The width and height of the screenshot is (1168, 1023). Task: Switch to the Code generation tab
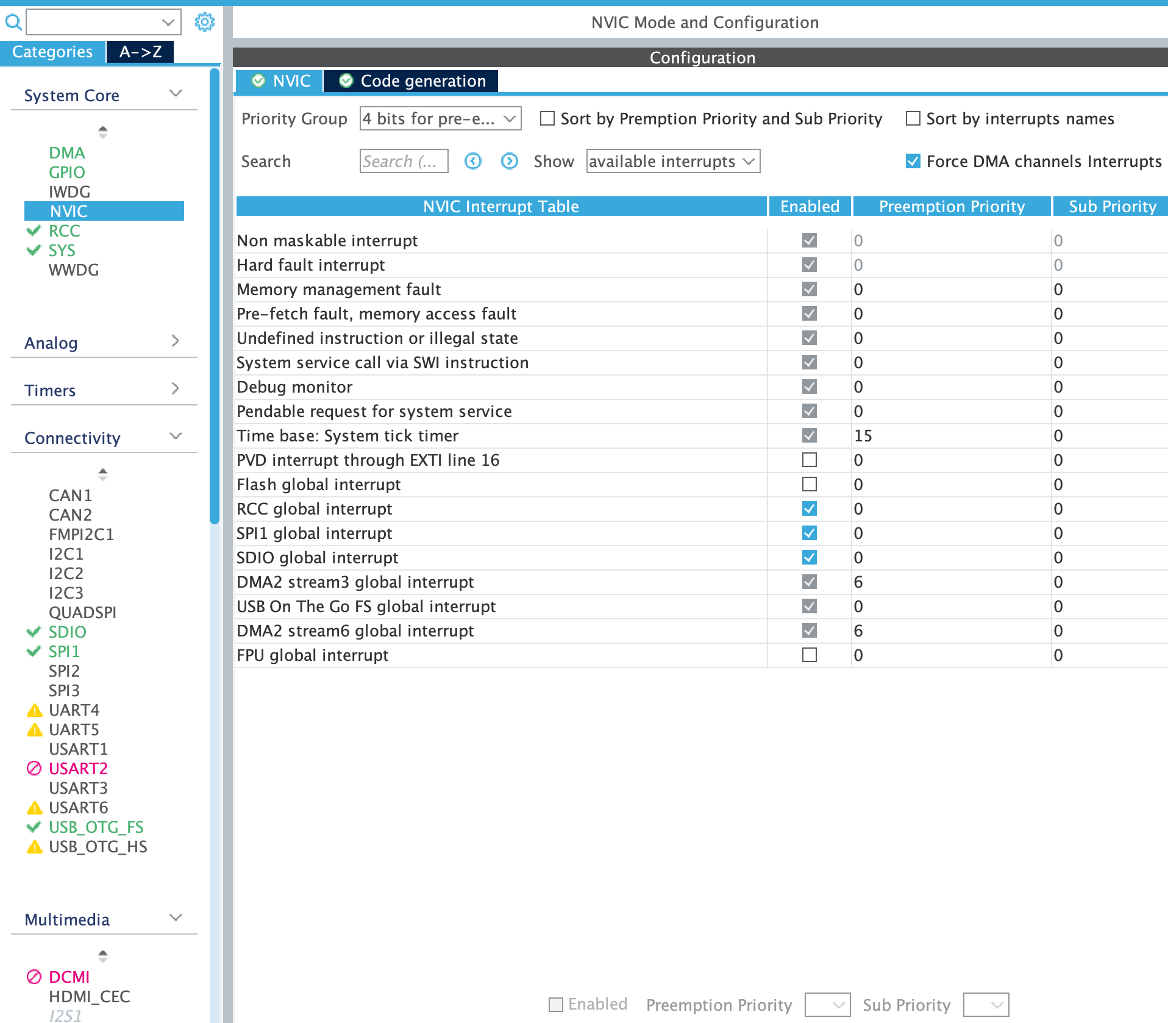[x=411, y=81]
